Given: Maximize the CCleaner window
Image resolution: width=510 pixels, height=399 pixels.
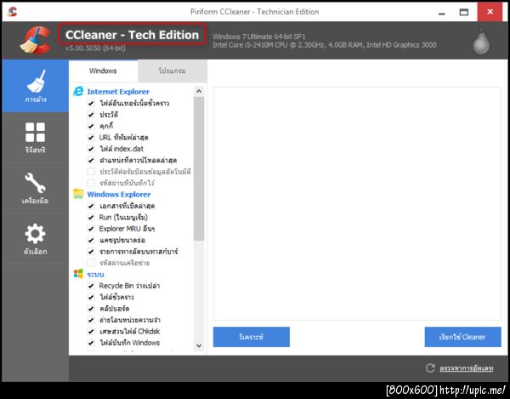Looking at the screenshot, I should tap(464, 13).
